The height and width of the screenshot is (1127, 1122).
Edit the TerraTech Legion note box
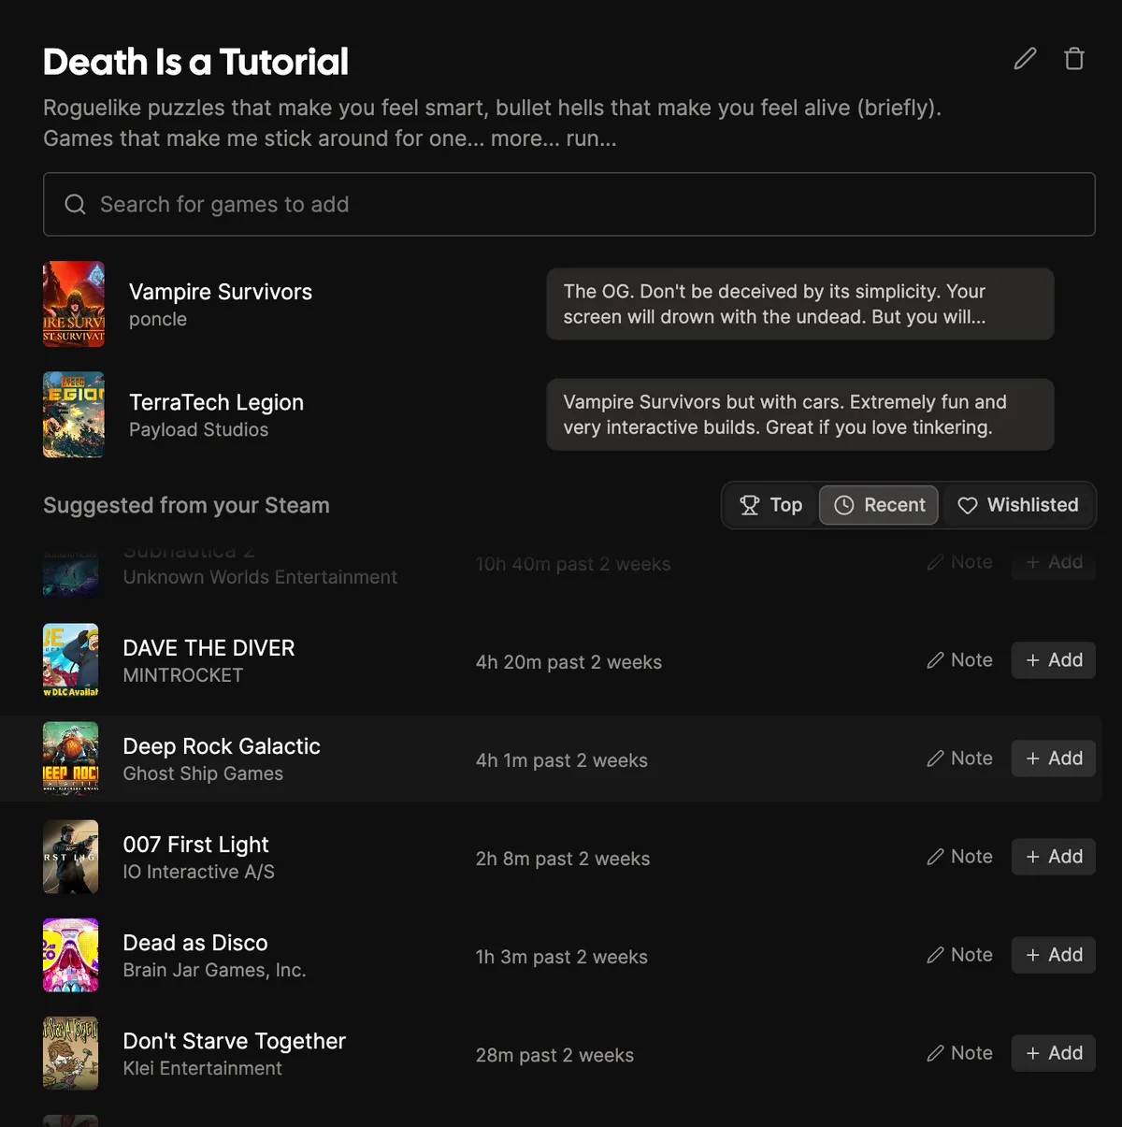[800, 414]
